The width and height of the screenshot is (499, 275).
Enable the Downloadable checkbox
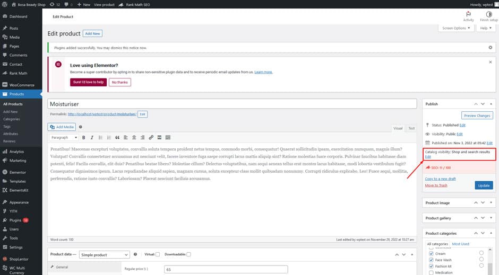coord(188,254)
